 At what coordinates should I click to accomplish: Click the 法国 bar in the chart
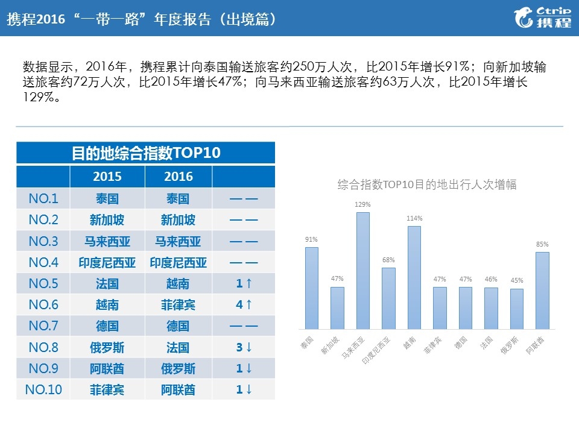[x=491, y=309]
